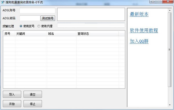174x110 pixels.
Task: Click the 序号 column header
Action: click(x=9, y=34)
